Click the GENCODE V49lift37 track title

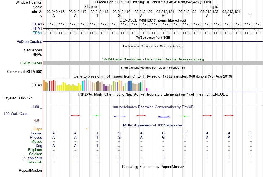pos(153,20)
